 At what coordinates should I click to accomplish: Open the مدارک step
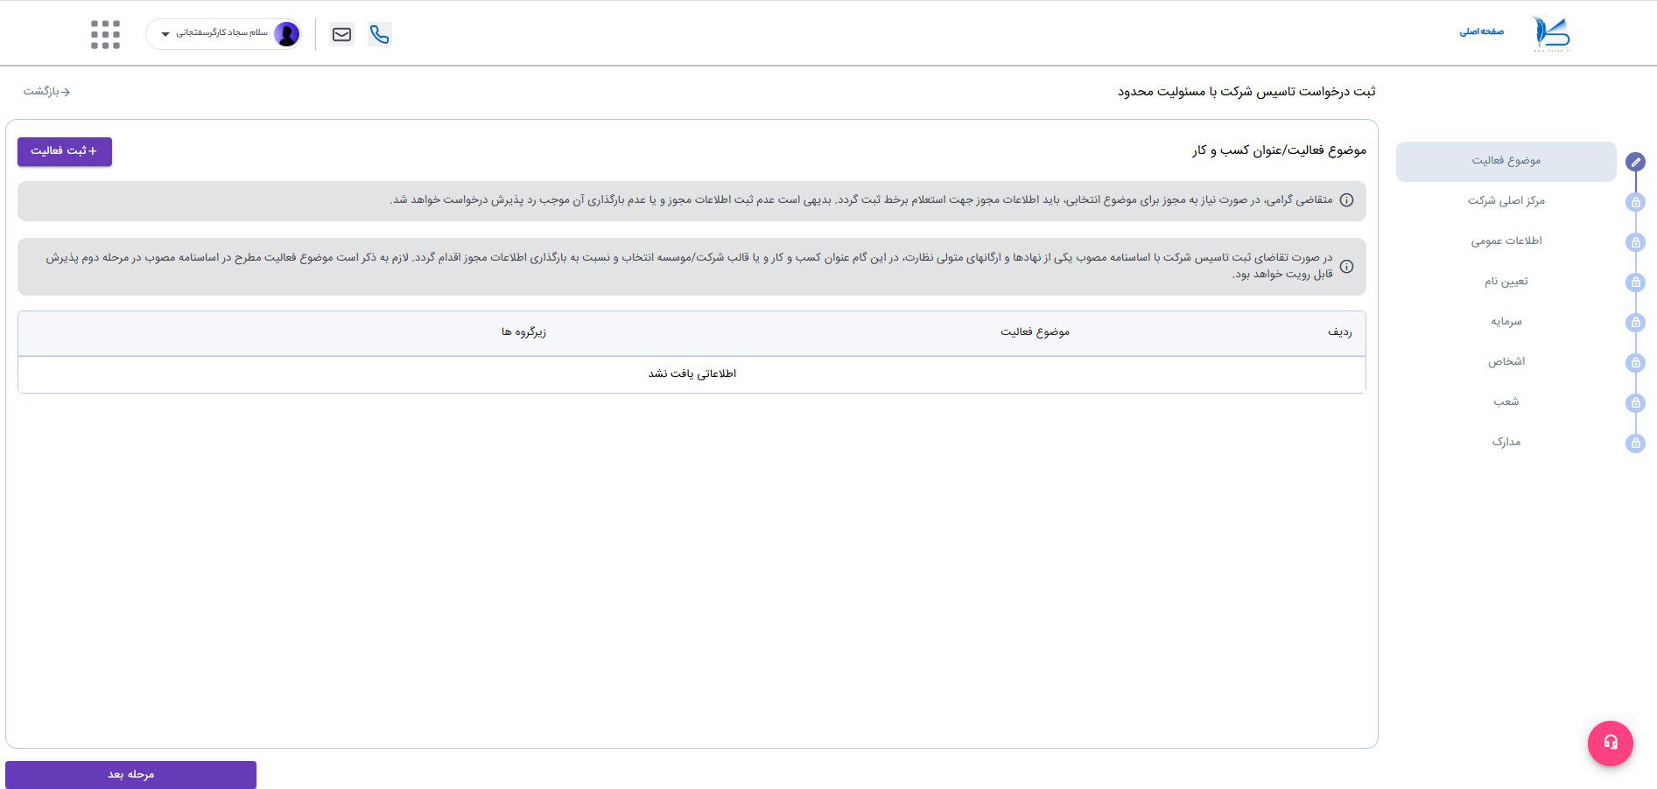[1506, 443]
